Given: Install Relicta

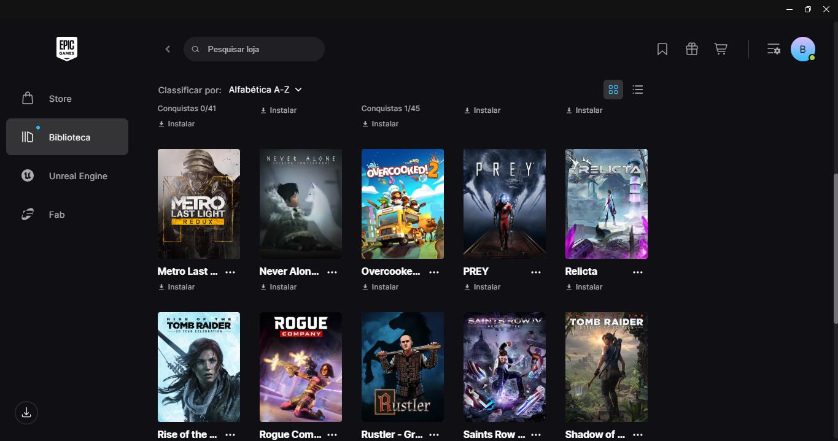Looking at the screenshot, I should pyautogui.click(x=584, y=287).
